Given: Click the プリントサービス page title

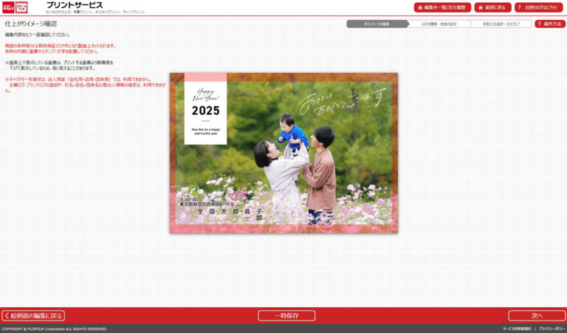Looking at the screenshot, I should coord(75,5).
